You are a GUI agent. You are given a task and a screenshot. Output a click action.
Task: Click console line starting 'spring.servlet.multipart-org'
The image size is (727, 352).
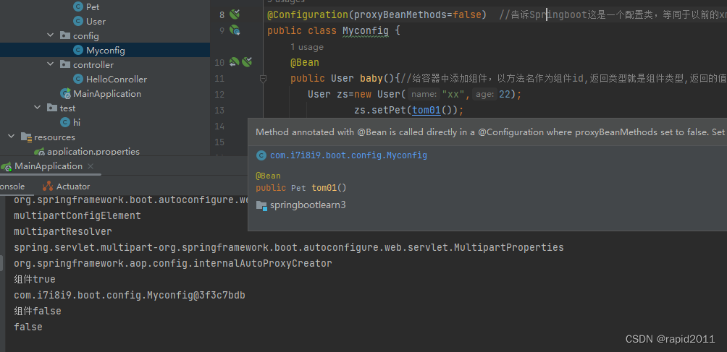(288, 247)
